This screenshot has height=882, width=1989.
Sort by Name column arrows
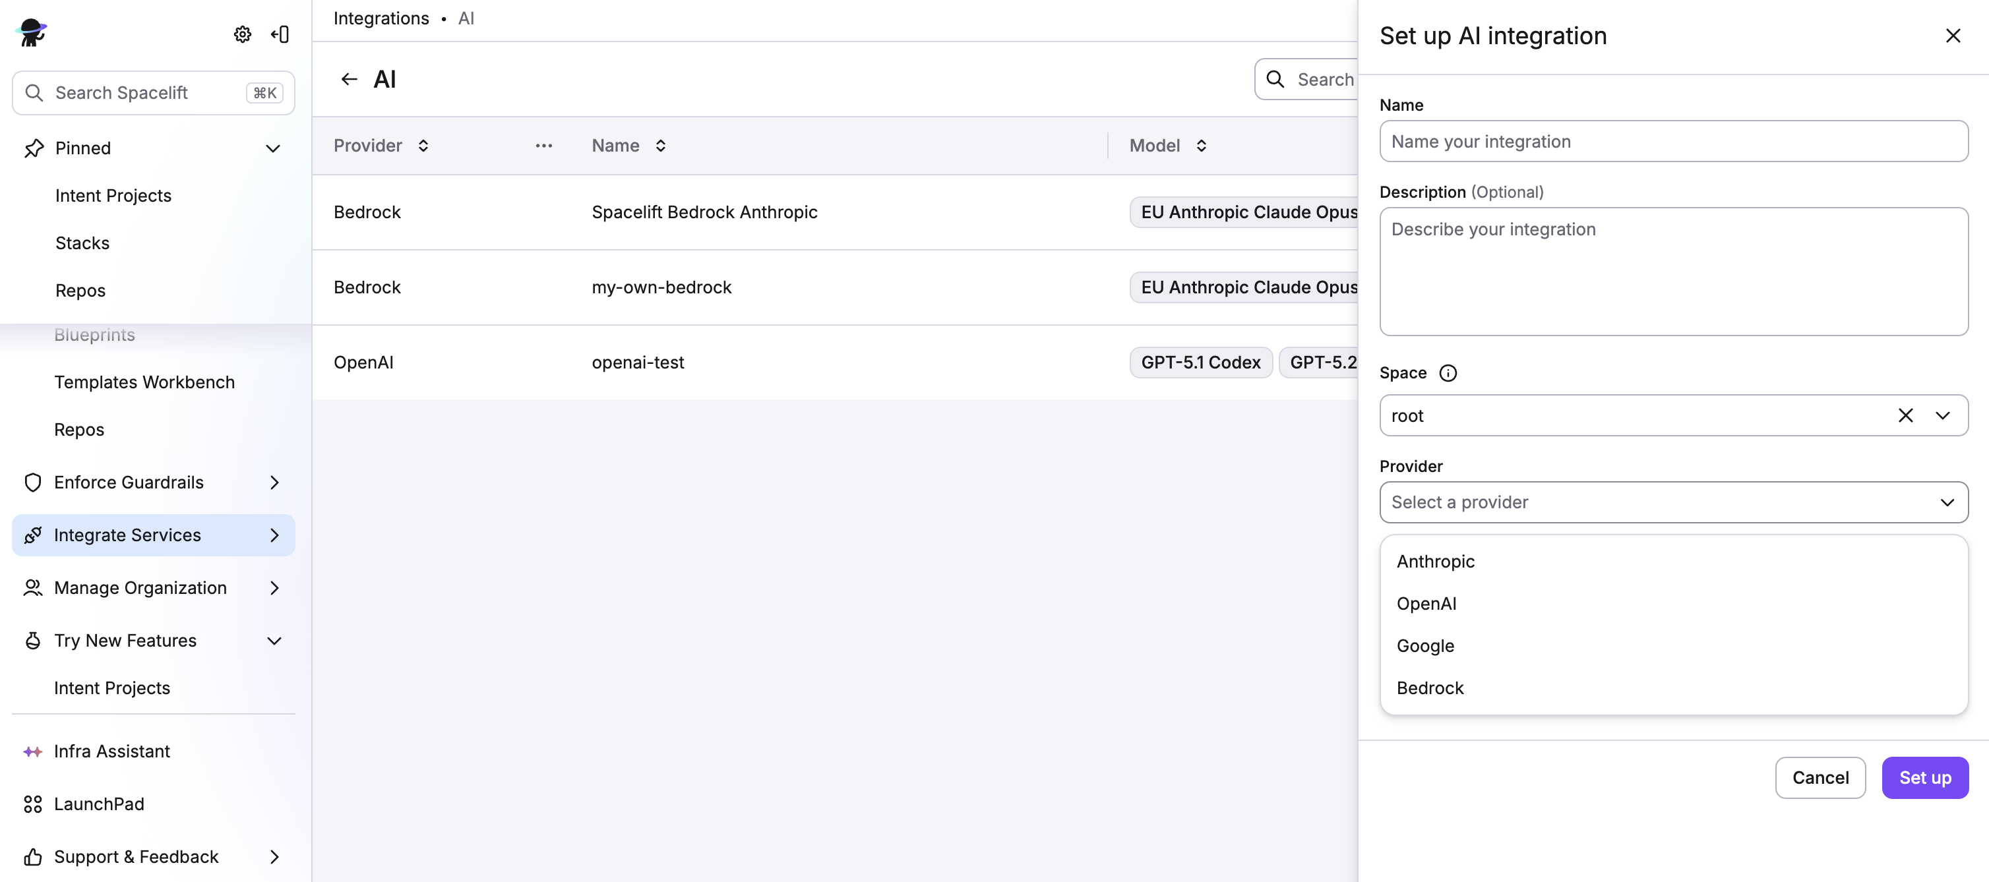point(660,146)
